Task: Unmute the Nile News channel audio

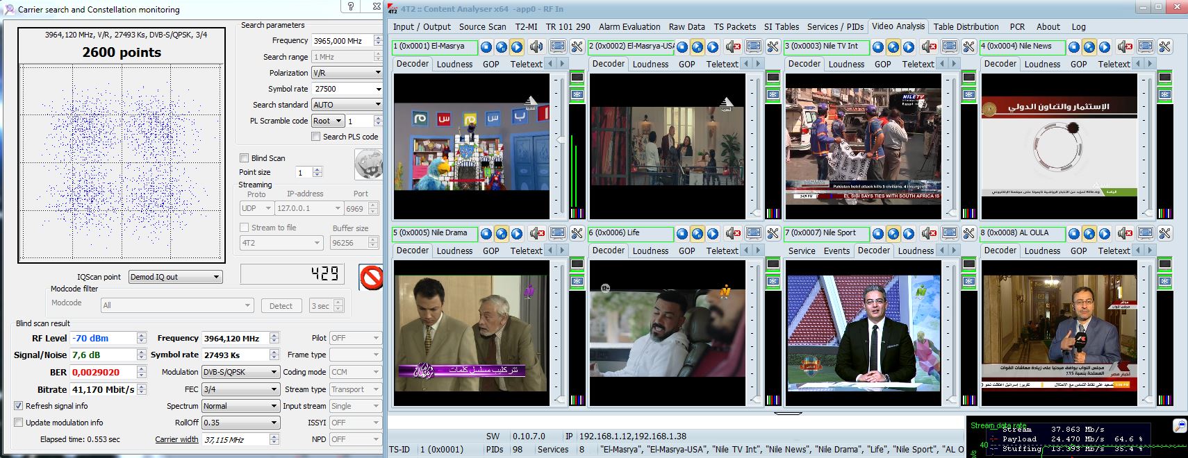Action: 1124,47
